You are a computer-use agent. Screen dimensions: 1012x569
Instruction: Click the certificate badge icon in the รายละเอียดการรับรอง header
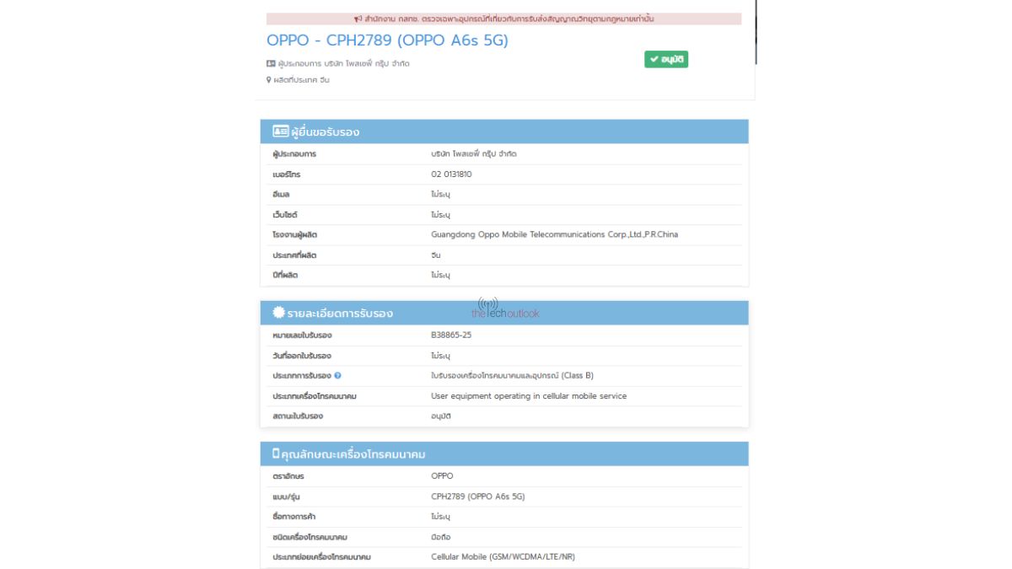[278, 313]
